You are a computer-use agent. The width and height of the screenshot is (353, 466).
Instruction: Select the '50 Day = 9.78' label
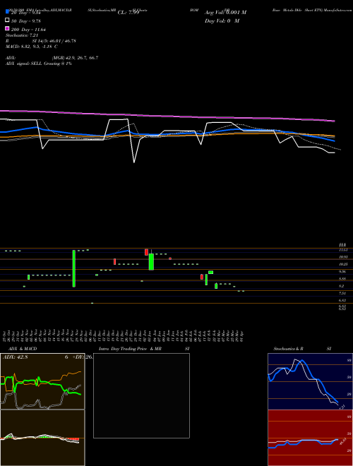pyautogui.click(x=25, y=20)
